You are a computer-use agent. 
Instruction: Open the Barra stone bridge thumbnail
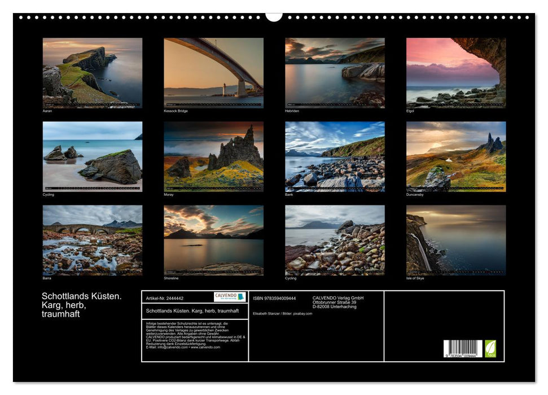click(x=92, y=240)
